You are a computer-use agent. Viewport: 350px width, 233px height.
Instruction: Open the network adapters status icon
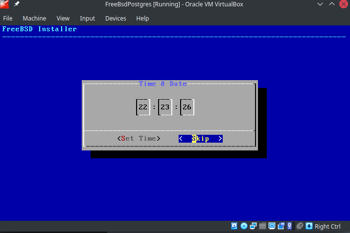(x=254, y=226)
